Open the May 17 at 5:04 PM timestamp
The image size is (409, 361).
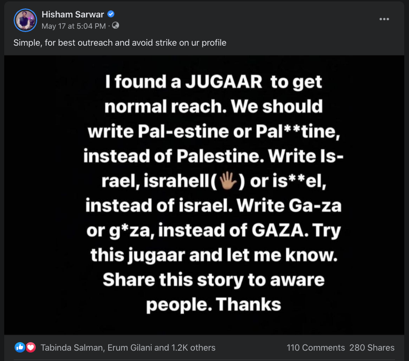[74, 25]
